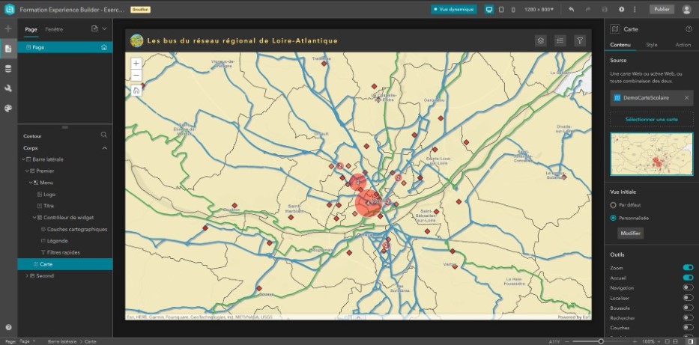Screen dimensions: 699x345
Task: Select the Personnalisée initial view
Action: click(x=613, y=218)
